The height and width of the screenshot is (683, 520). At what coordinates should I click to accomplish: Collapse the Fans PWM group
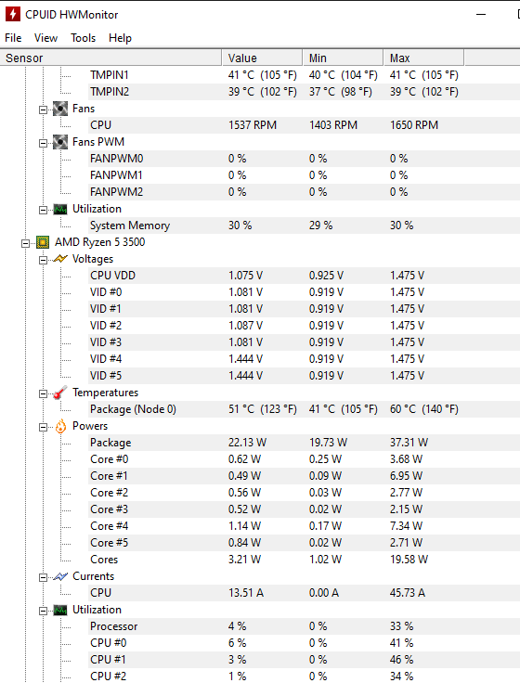[x=43, y=143]
